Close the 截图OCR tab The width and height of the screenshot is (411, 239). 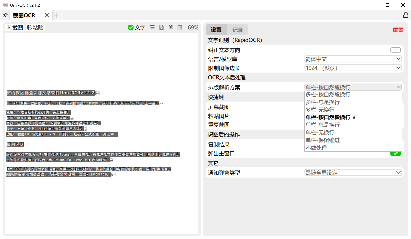(x=47, y=15)
